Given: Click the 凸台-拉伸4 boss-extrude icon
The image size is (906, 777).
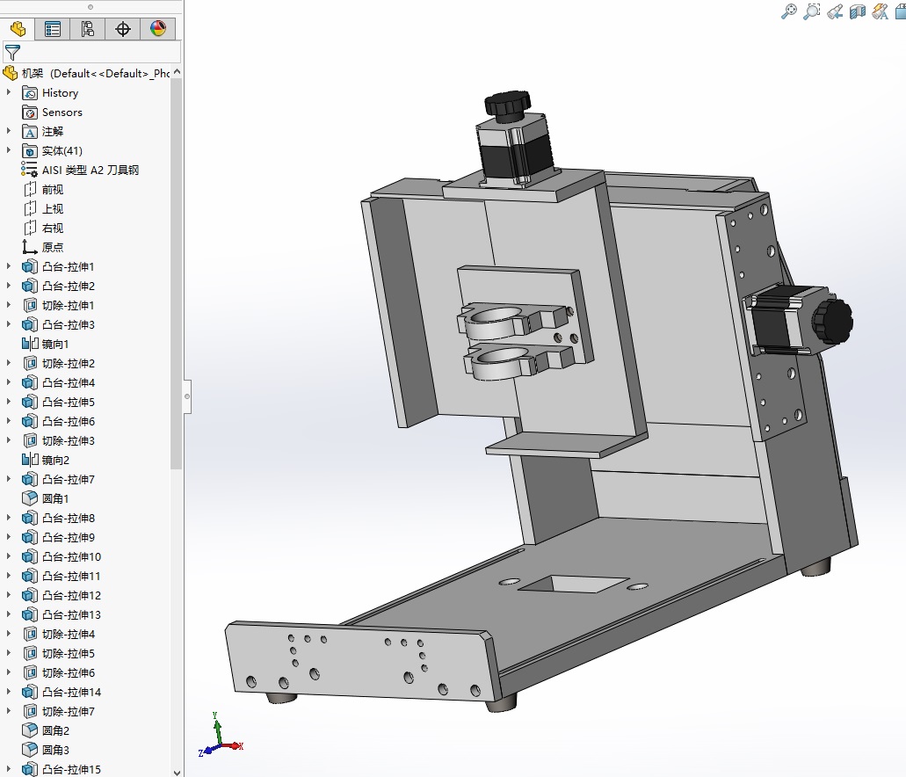Looking at the screenshot, I should click(30, 382).
